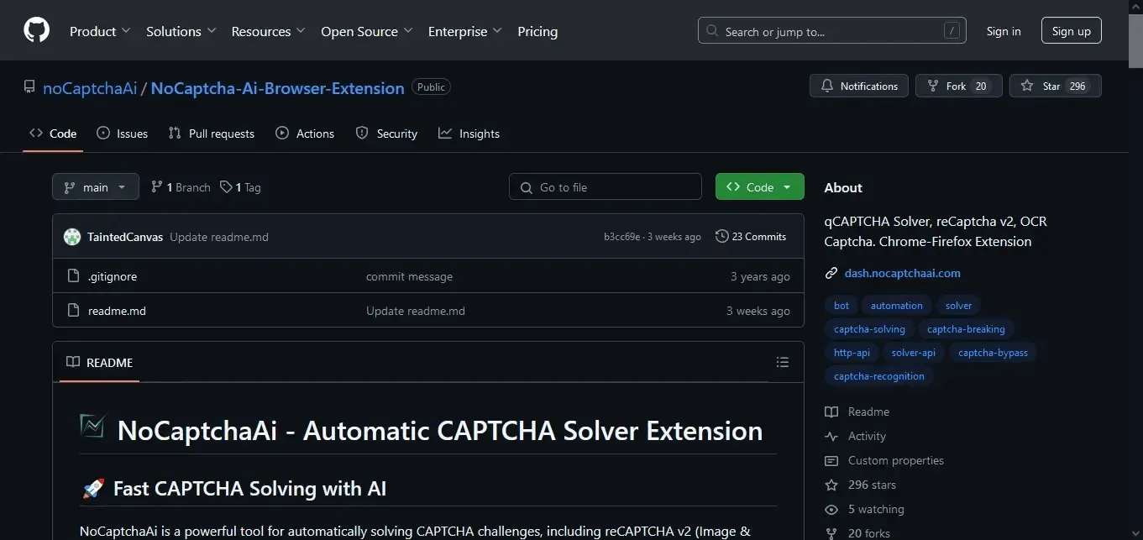
Task: Click the Sign up button
Action: coord(1071,31)
